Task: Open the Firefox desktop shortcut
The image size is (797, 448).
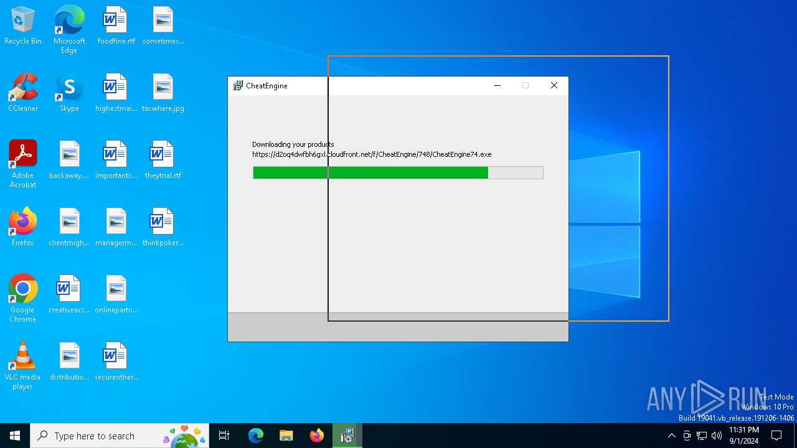Action: pos(23,228)
